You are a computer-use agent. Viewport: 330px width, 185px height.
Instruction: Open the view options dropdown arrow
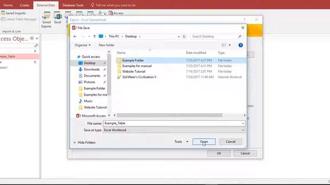click(229, 45)
